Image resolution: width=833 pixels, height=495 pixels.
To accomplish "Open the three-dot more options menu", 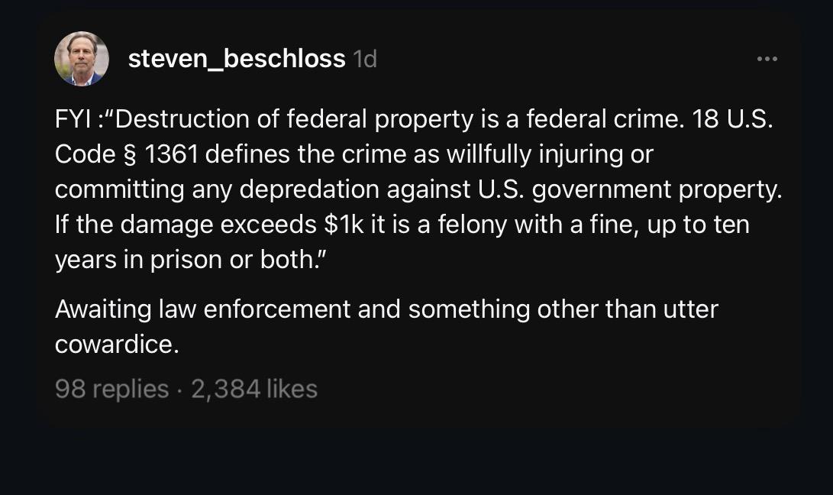I will [767, 59].
